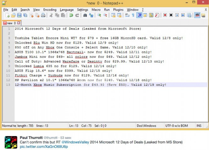This screenshot has height=150, width=209.
Task: Click the "UTF-8 w/o BOM" status entry
Action: 177,126
